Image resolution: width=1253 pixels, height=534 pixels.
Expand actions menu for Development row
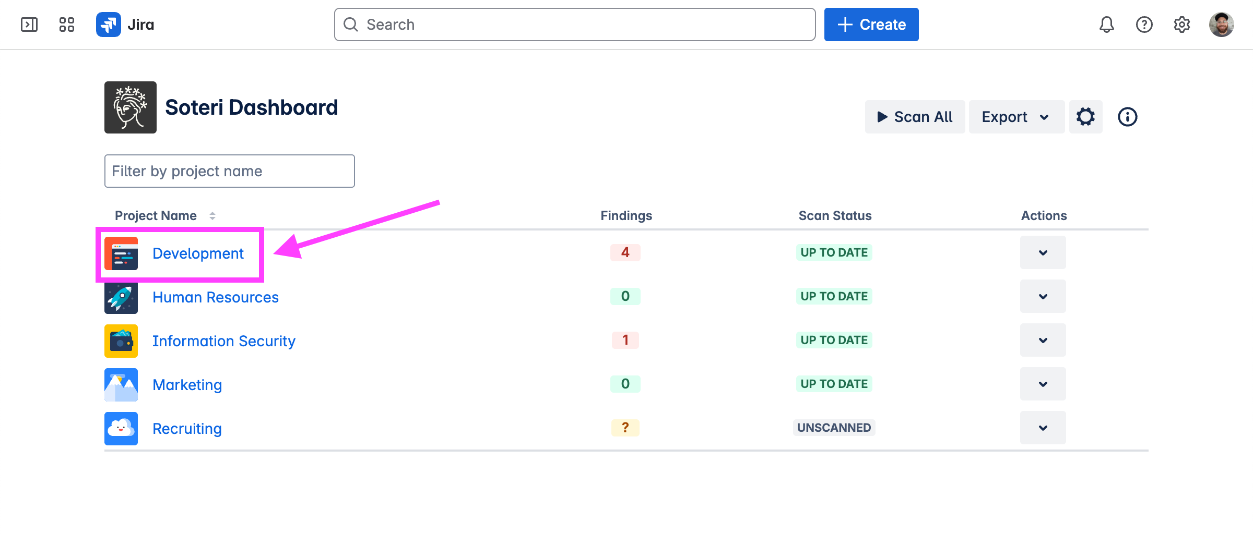click(1043, 253)
